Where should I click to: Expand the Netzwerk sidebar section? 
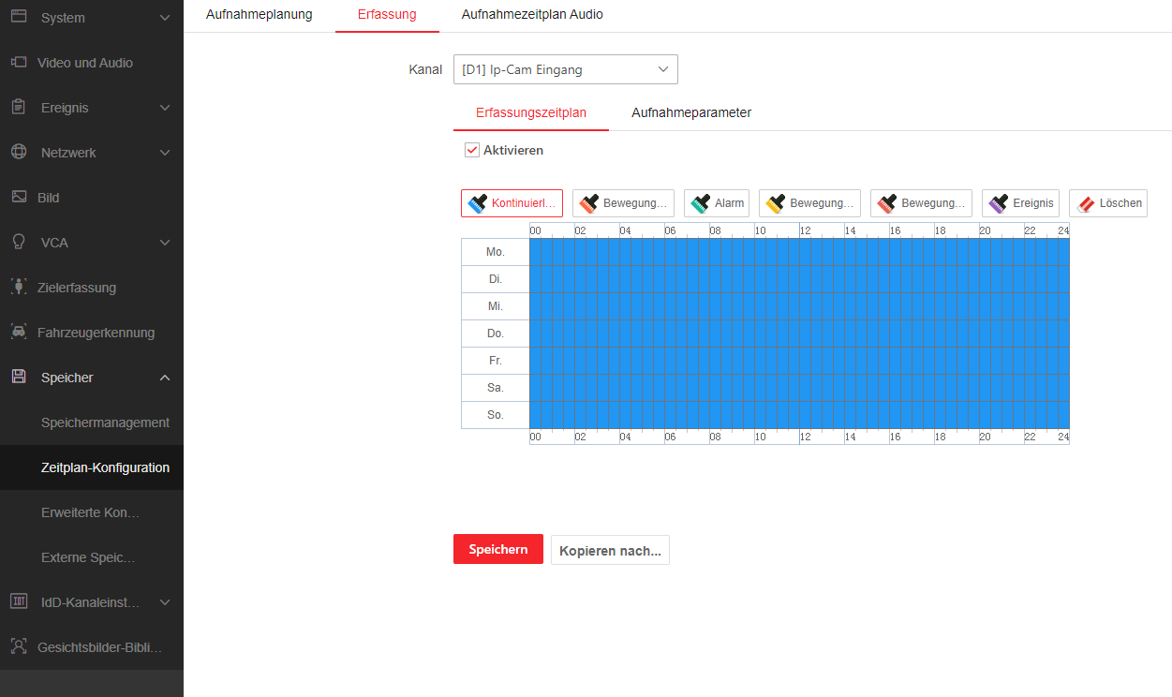[165, 153]
